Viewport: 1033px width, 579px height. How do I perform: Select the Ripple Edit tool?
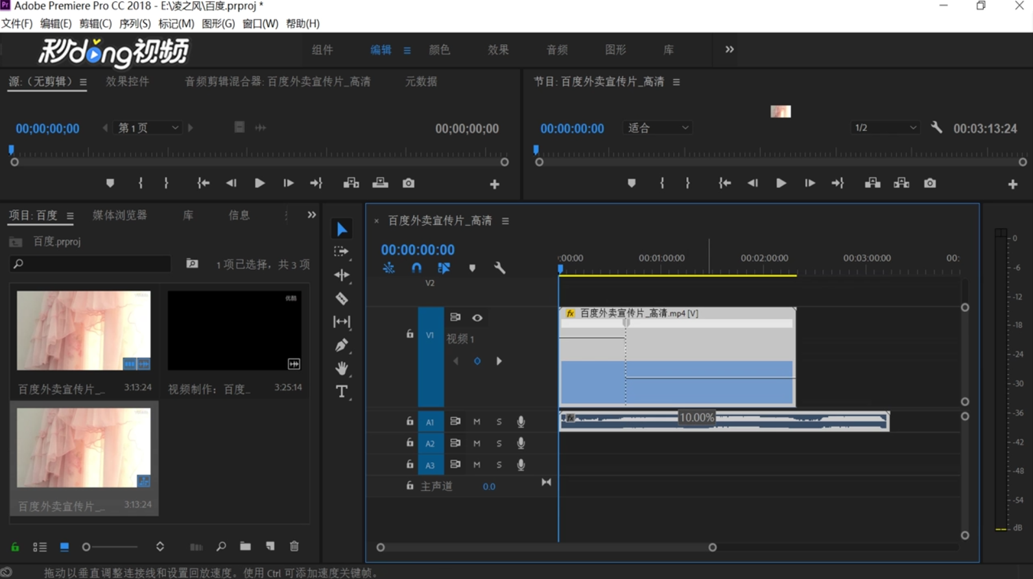[x=342, y=275]
